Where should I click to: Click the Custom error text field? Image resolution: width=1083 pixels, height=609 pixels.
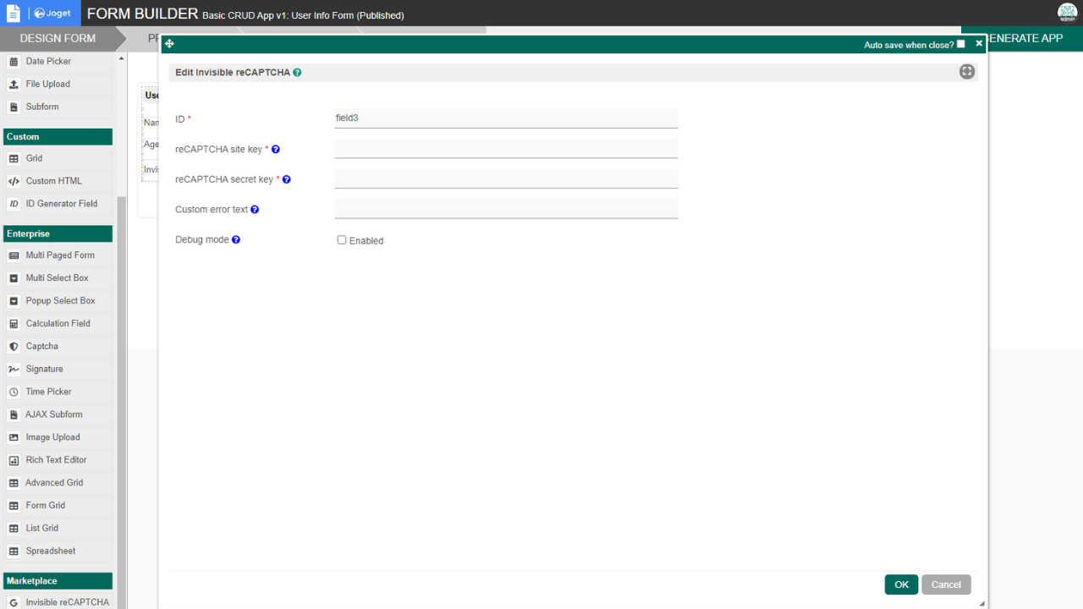click(506, 209)
